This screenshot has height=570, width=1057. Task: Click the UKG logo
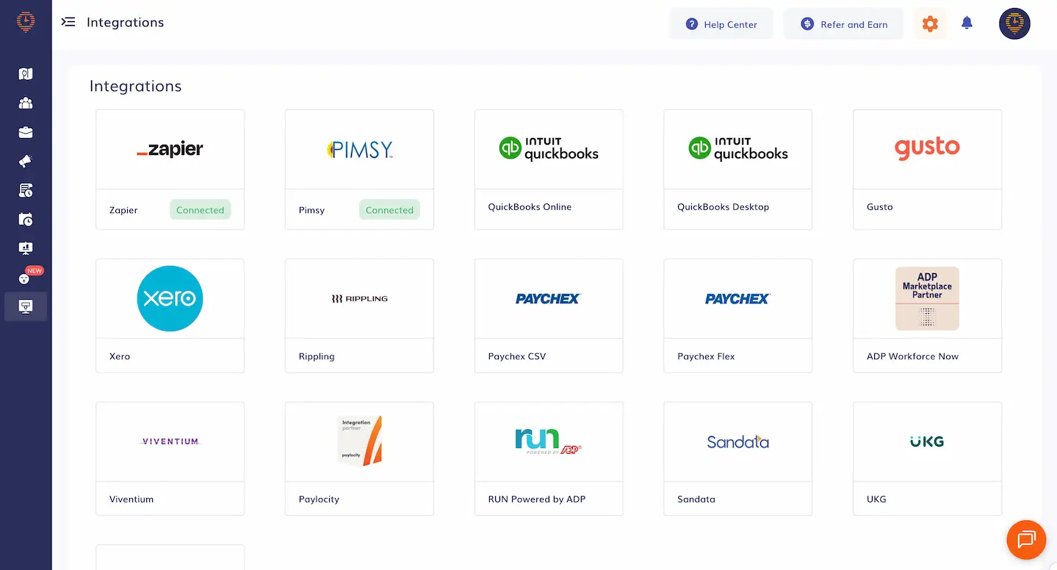(927, 441)
